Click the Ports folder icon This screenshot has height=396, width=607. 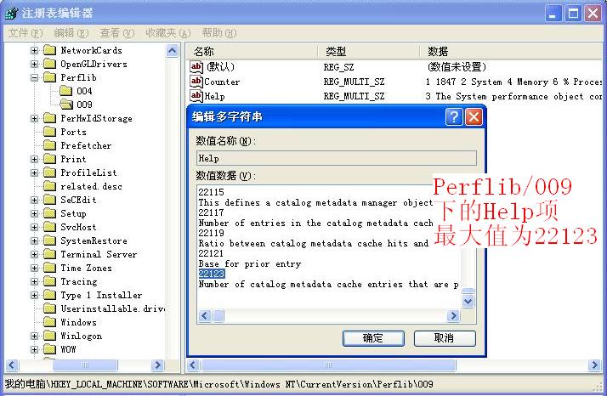pyautogui.click(x=50, y=132)
